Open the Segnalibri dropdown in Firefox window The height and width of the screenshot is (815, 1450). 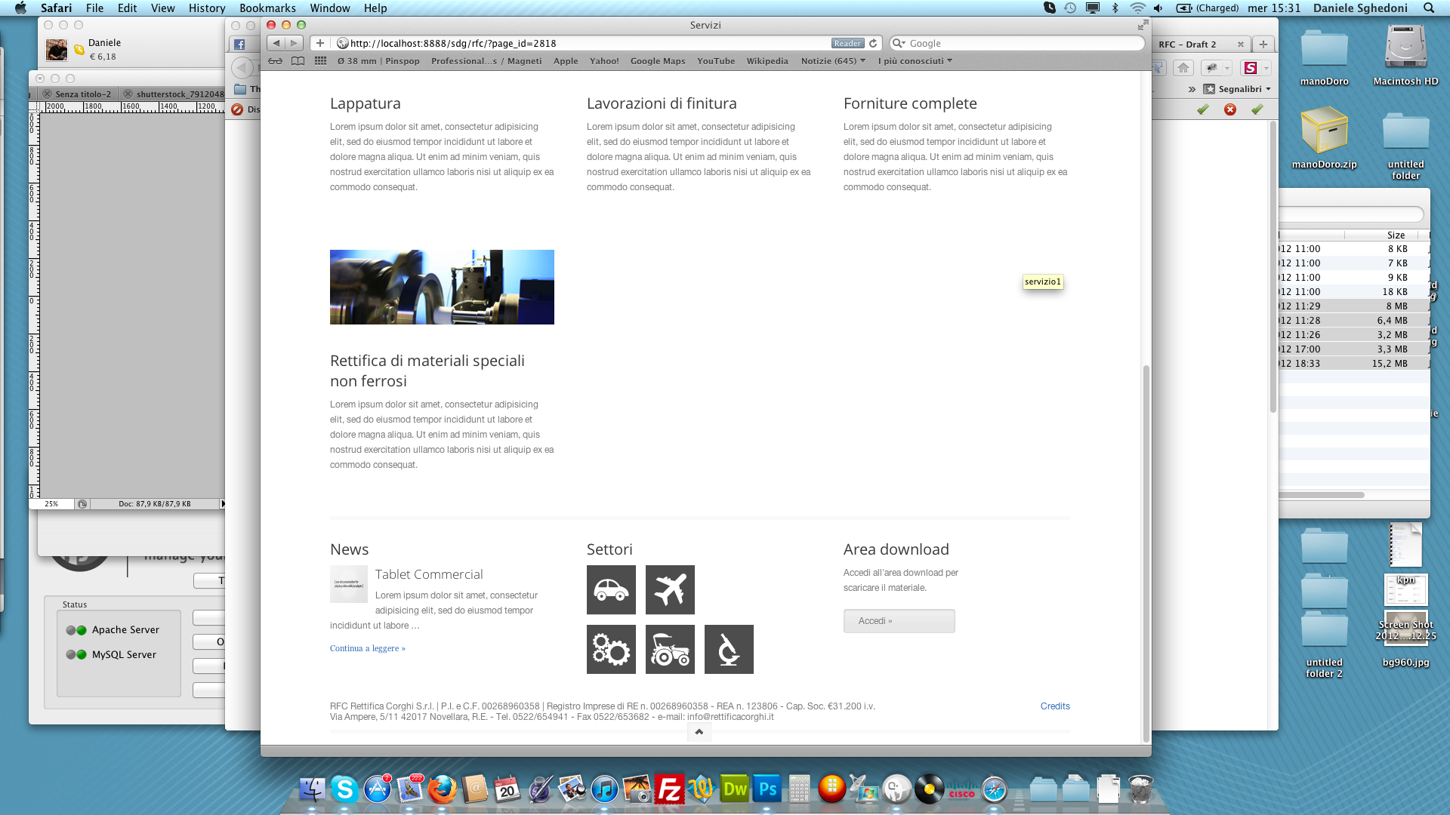click(x=1238, y=89)
